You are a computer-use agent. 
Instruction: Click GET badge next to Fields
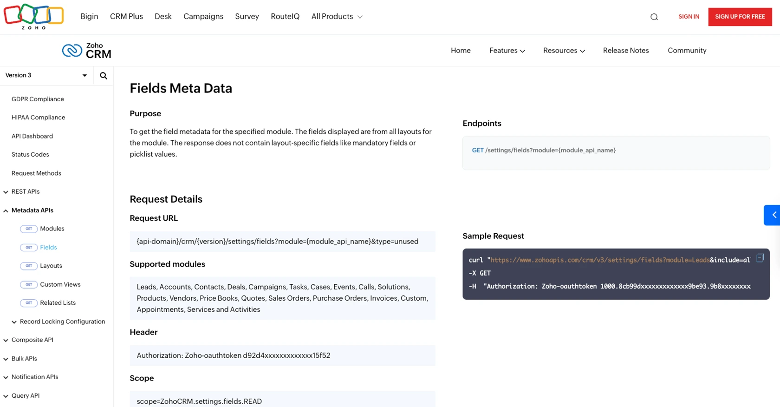[x=29, y=247]
